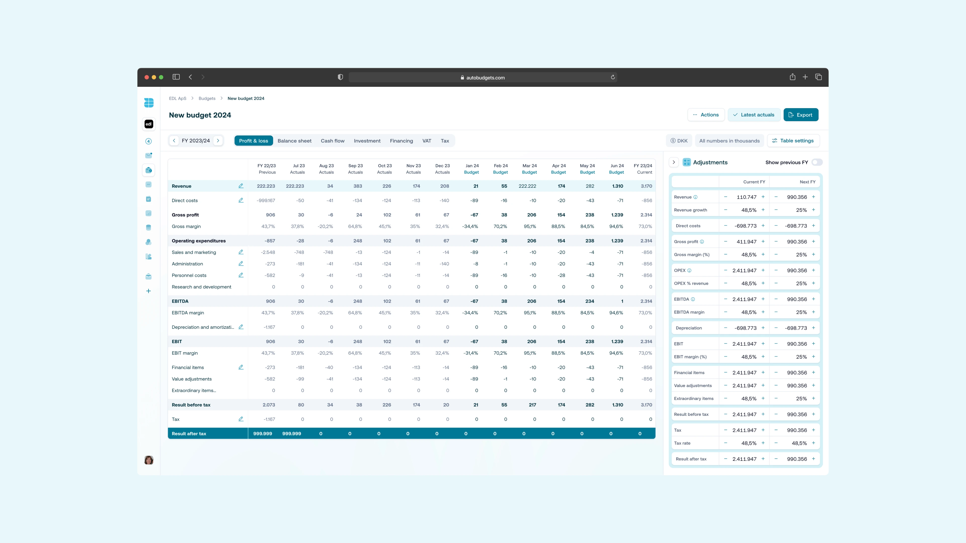Click the edit pencil next to Revenue

[x=241, y=186]
